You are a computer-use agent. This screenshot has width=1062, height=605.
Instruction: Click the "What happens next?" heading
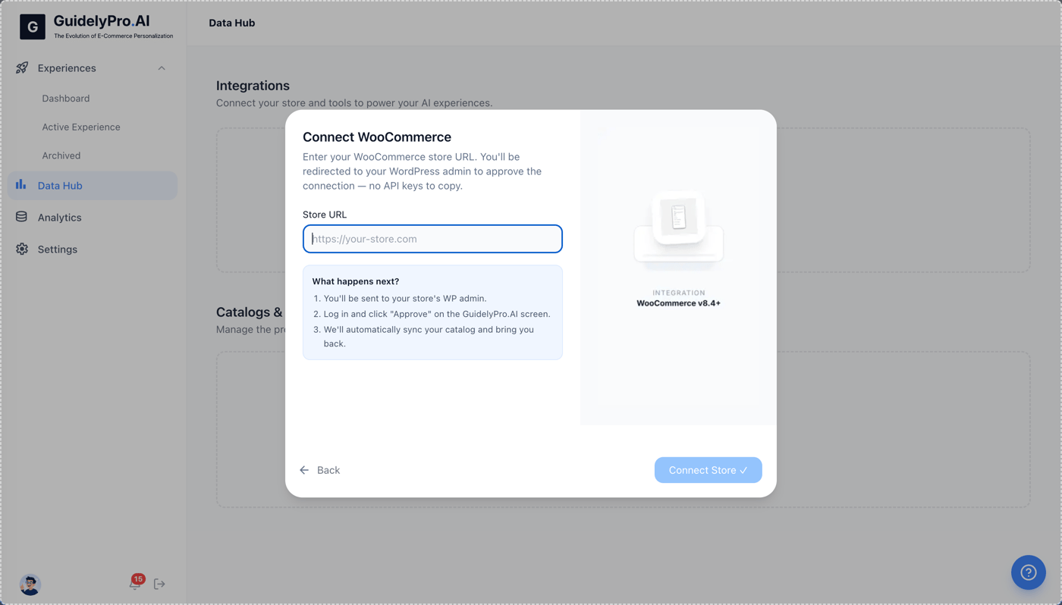click(356, 281)
